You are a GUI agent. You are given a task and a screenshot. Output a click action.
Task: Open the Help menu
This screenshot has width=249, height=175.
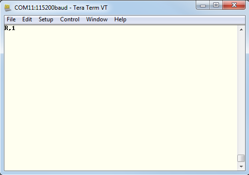pos(120,19)
